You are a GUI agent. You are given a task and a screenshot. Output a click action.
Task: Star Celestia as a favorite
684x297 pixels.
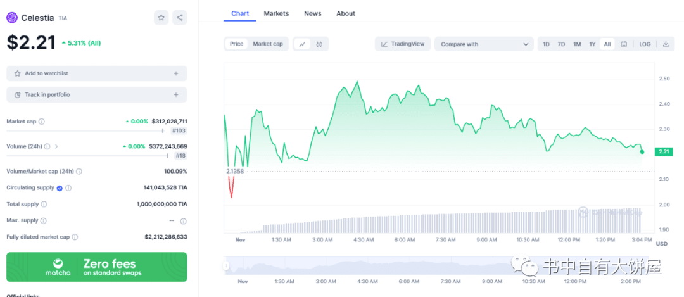click(161, 18)
